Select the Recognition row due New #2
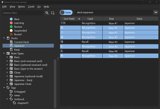160x109 pixels. tap(109, 37)
